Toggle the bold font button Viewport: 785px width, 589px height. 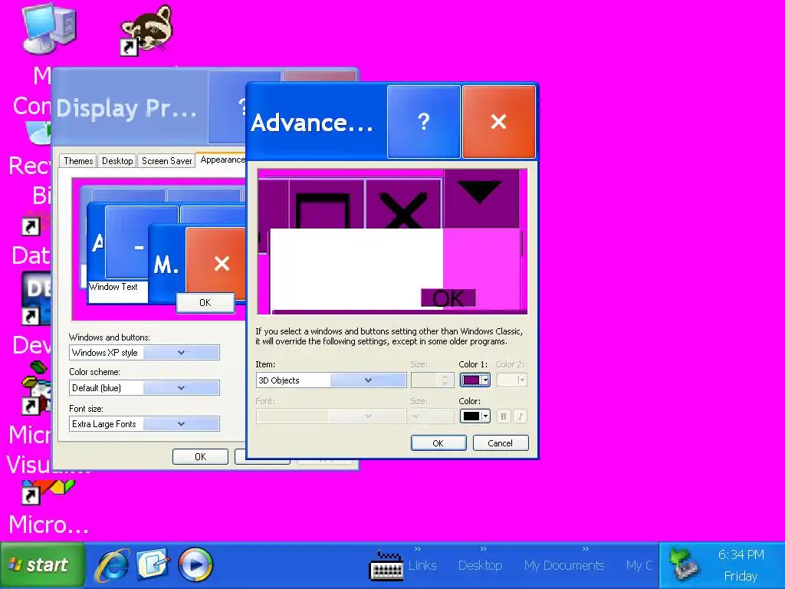point(504,416)
